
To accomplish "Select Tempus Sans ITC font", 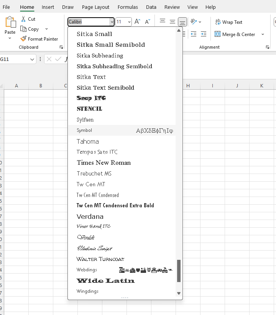I will tap(122, 152).
